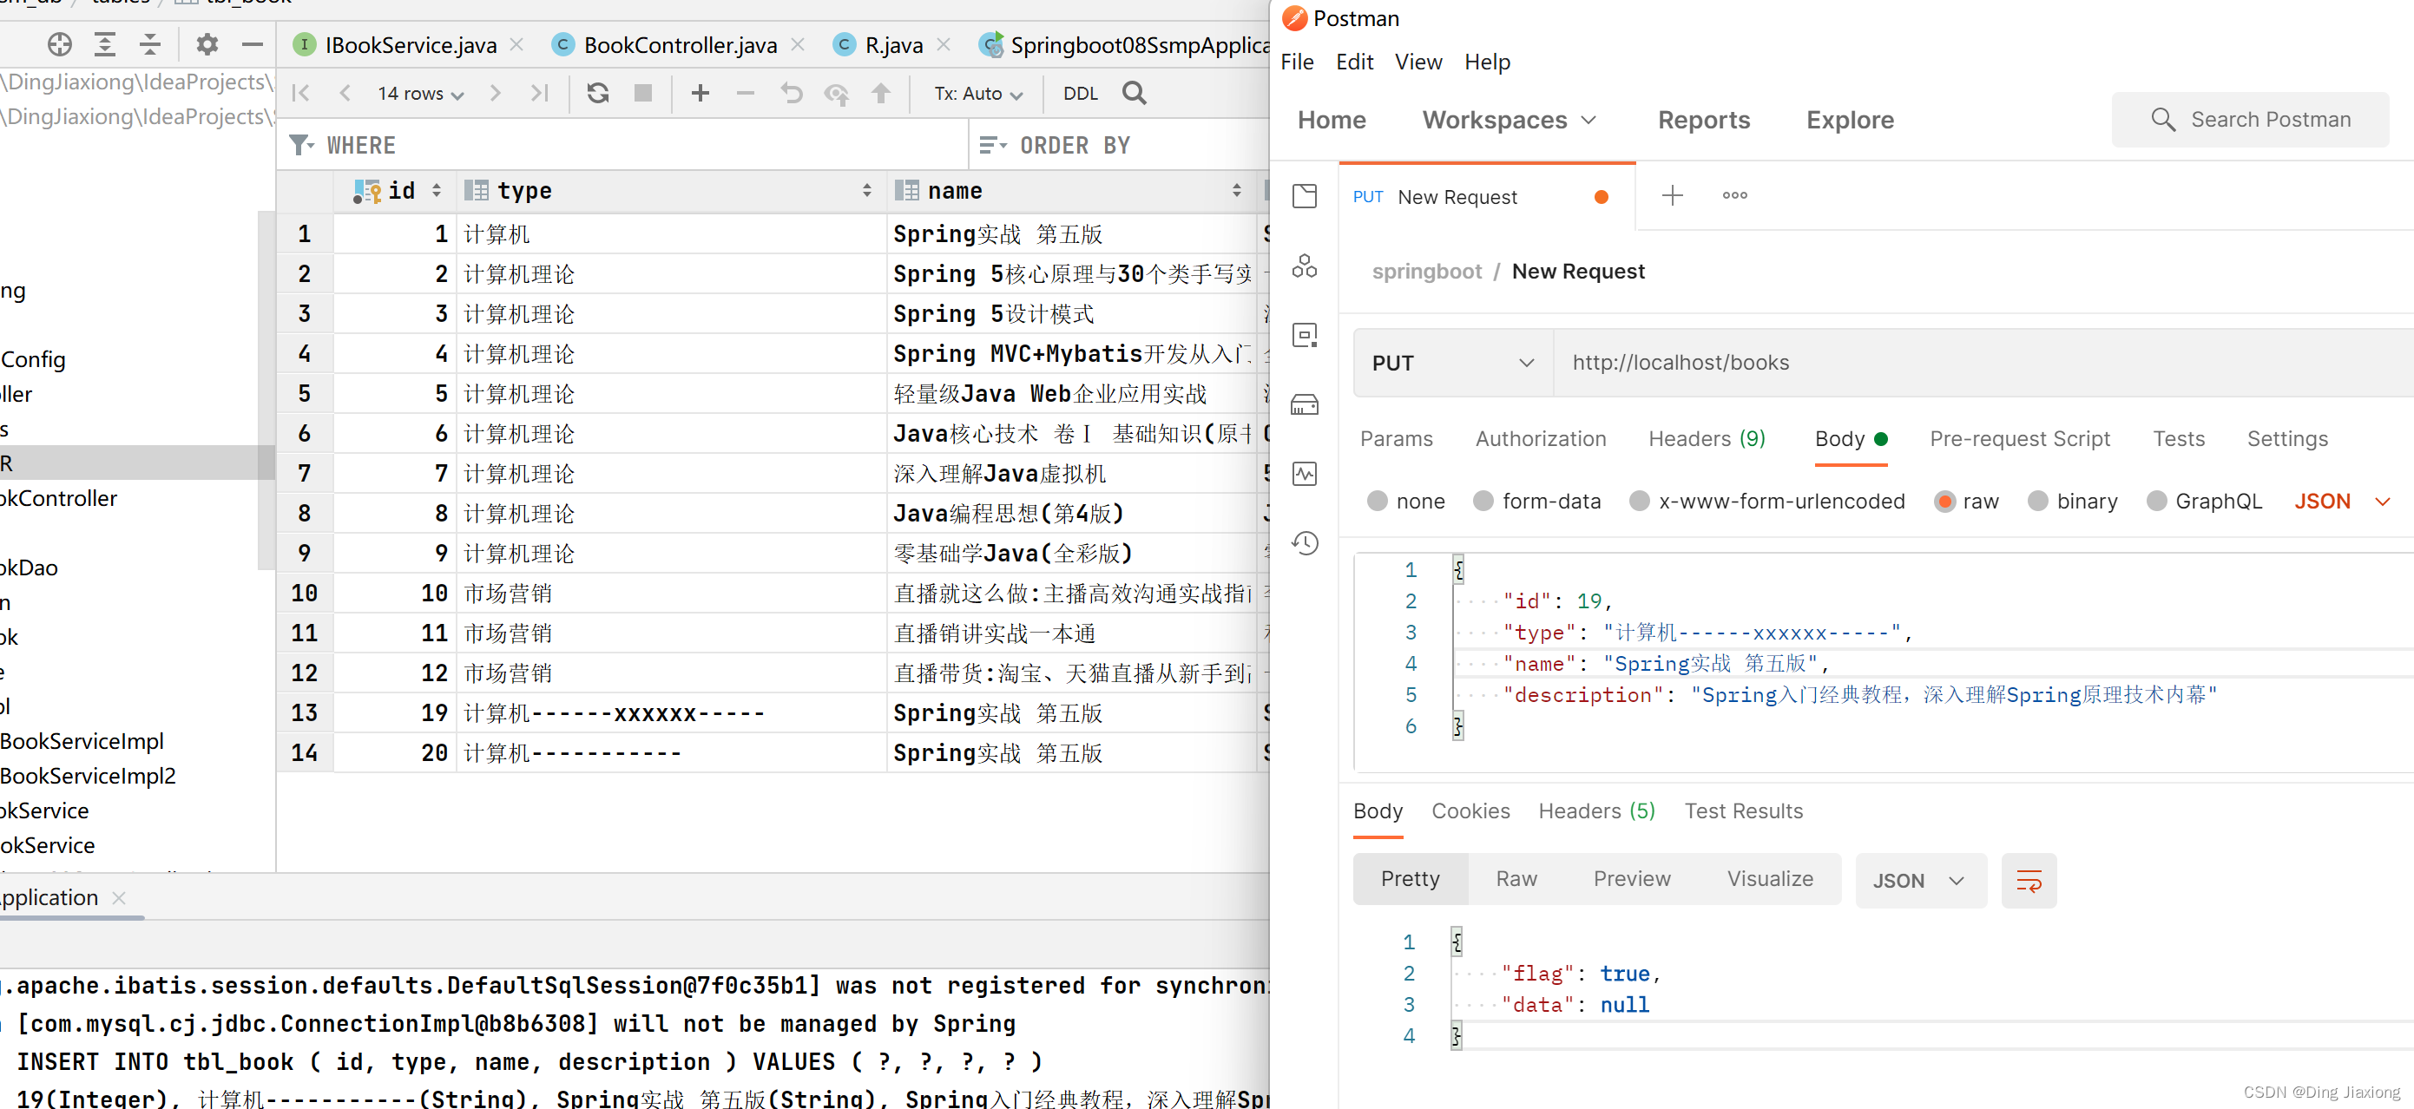Open the PUT HTTP method dropdown
2414x1109 pixels.
[x=1452, y=363]
